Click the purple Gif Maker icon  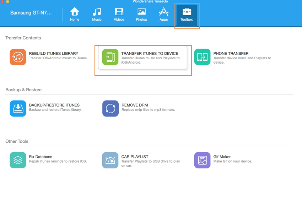point(202,160)
